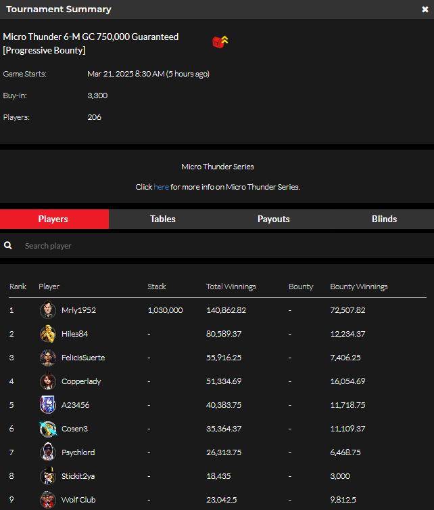Click the Micro Thunder 6-M tournament title
434x510 pixels.
pyautogui.click(x=91, y=43)
